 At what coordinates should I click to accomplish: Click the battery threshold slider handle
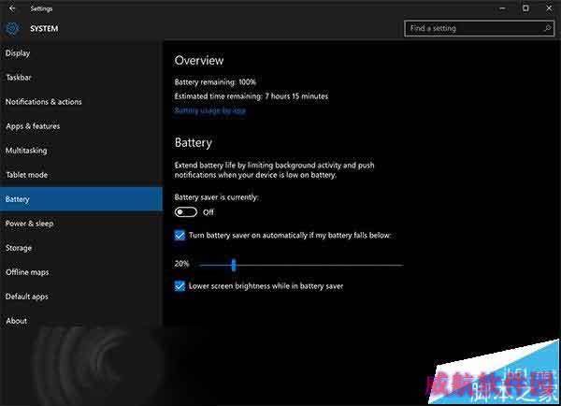coord(234,265)
